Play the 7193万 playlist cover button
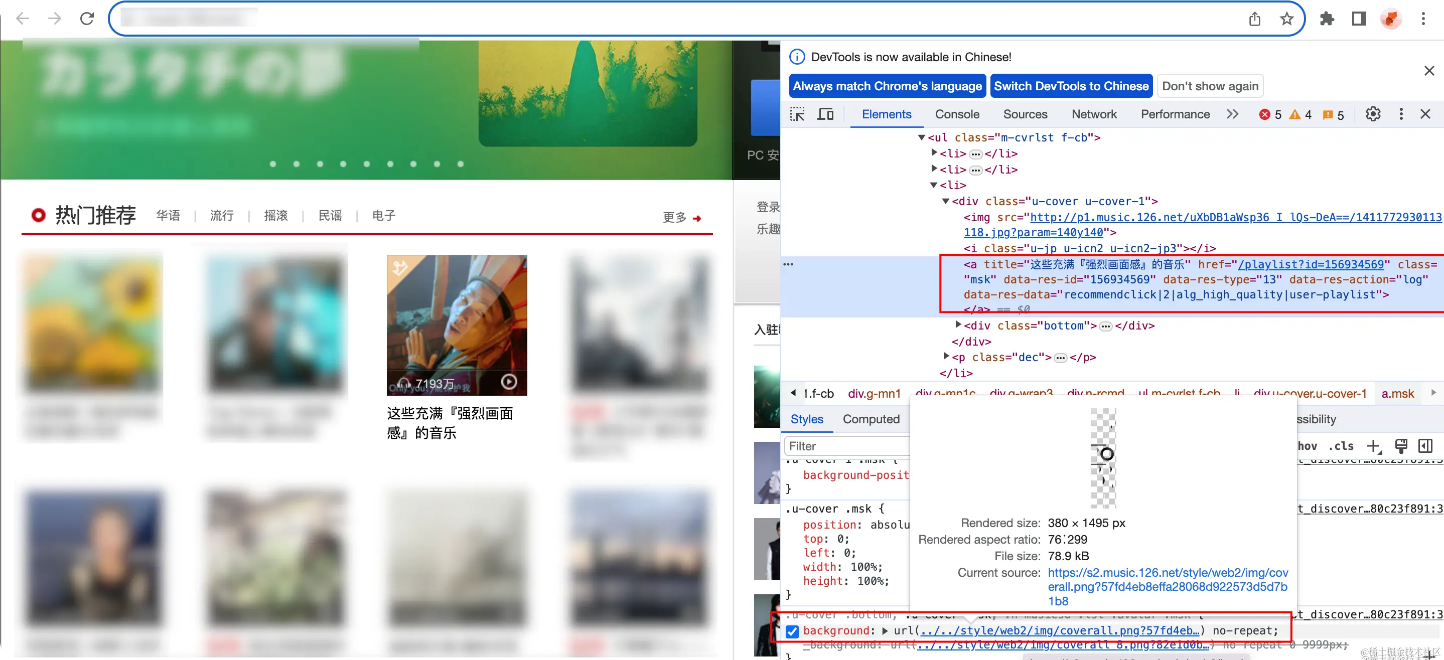The width and height of the screenshot is (1444, 660). [x=508, y=382]
